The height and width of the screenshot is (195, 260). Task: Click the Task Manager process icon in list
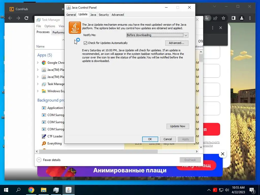44,84
